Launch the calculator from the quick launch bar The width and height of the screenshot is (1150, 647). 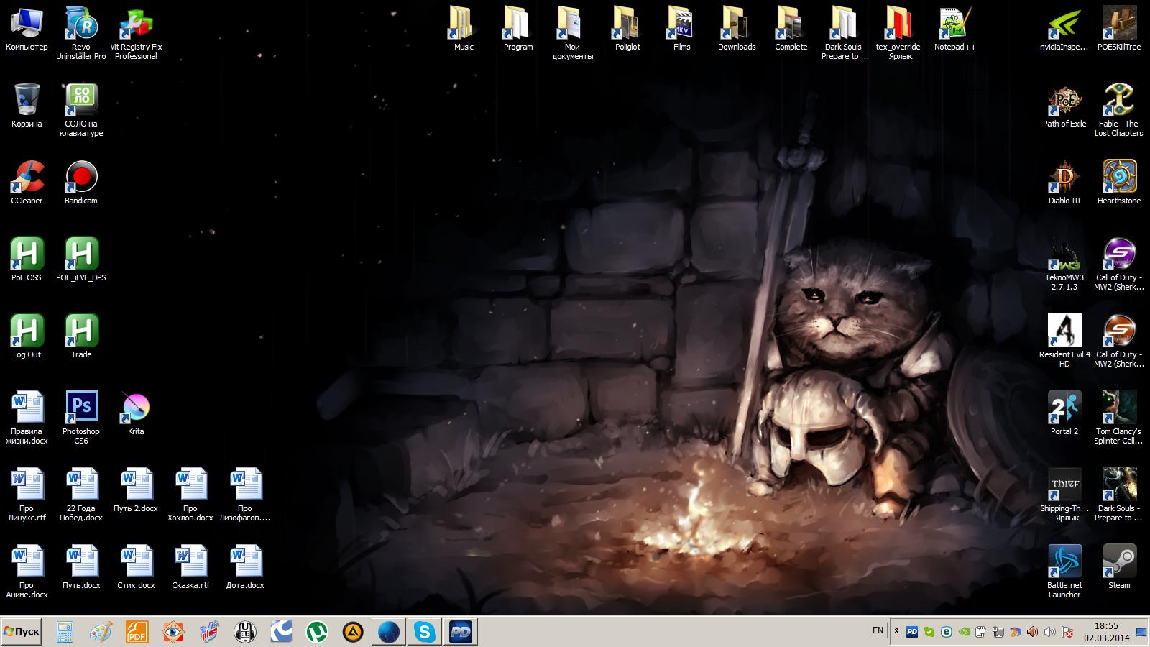[x=65, y=632]
